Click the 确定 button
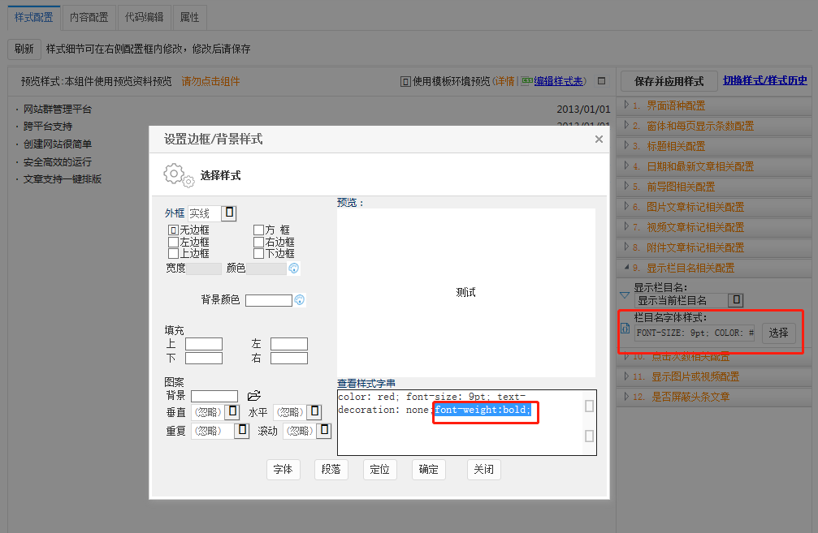The image size is (818, 533). tap(428, 470)
